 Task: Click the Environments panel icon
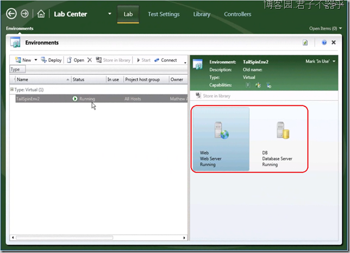click(15, 42)
